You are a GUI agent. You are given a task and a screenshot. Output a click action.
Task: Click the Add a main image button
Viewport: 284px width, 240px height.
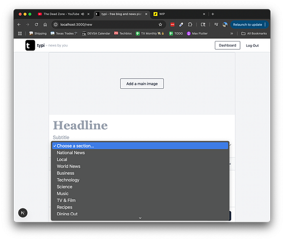point(142,84)
